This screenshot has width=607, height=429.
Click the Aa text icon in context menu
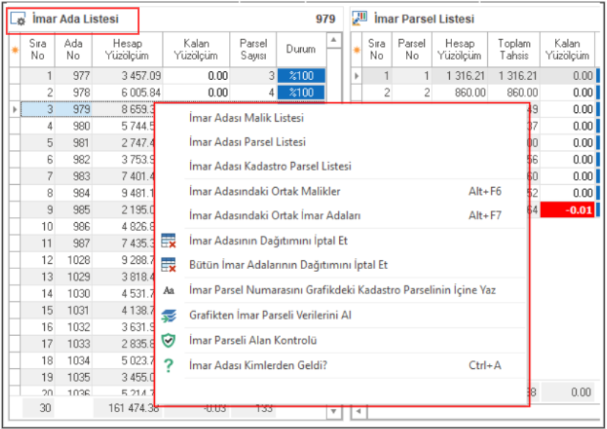point(169,290)
